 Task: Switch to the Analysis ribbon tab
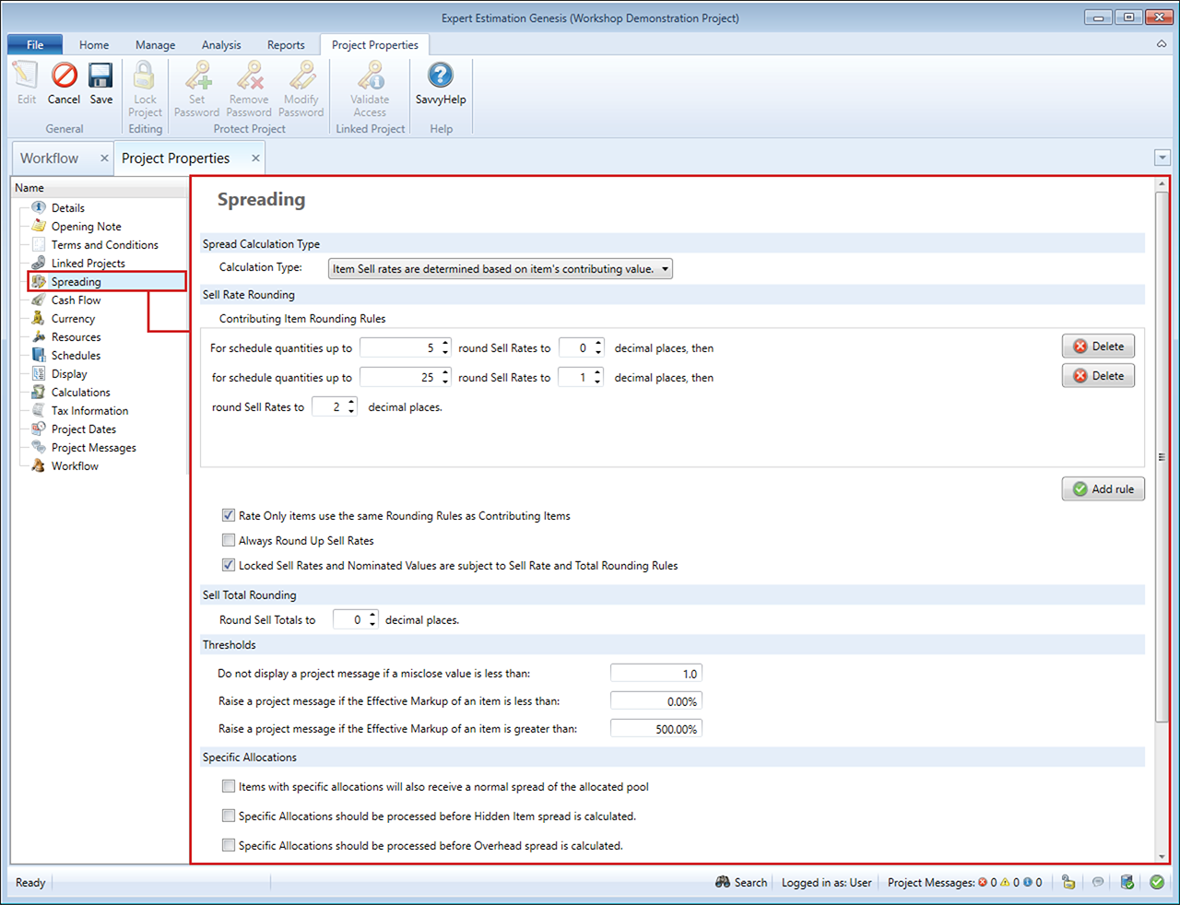(221, 45)
